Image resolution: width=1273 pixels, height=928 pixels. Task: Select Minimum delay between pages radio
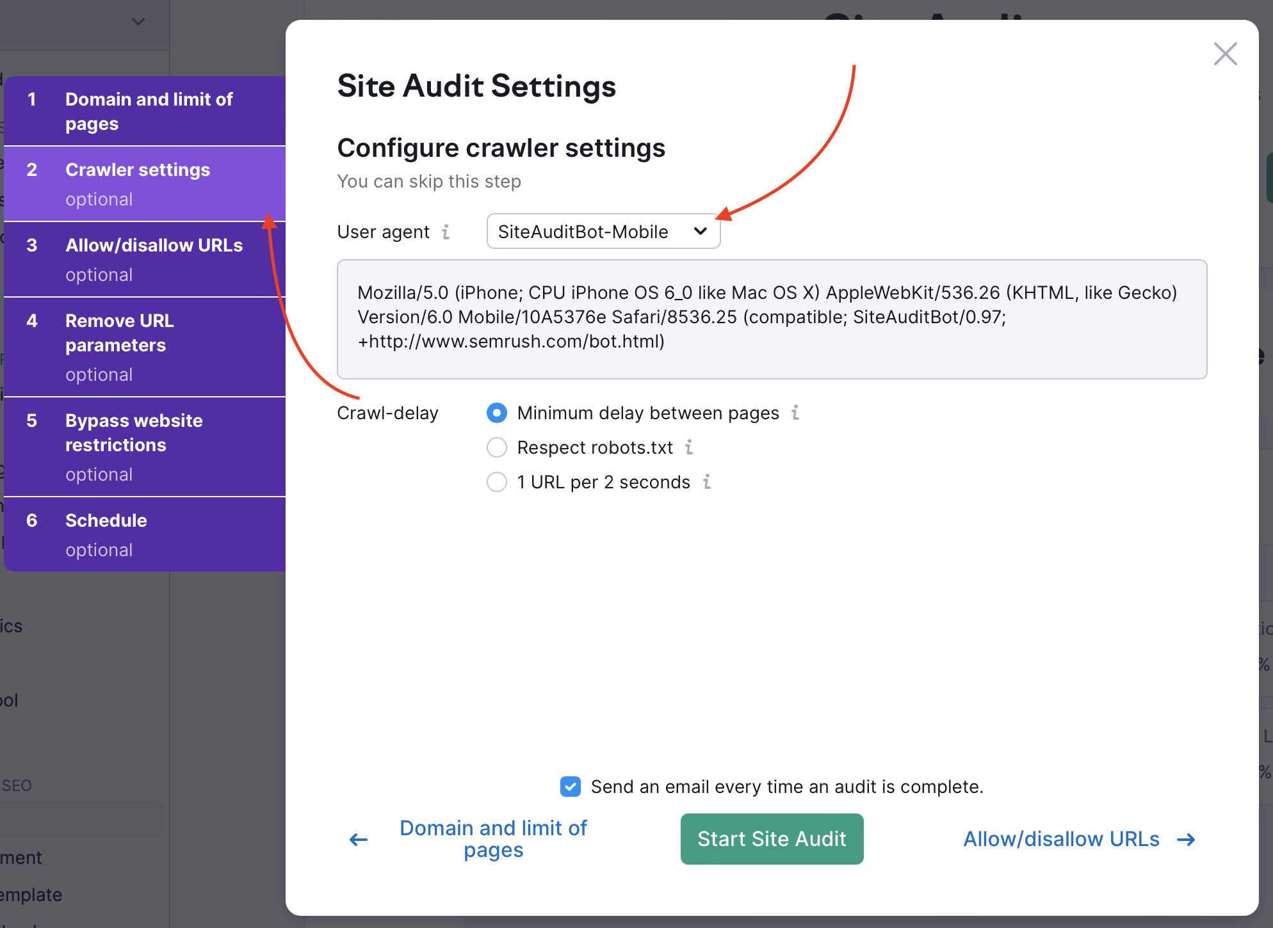pos(497,413)
